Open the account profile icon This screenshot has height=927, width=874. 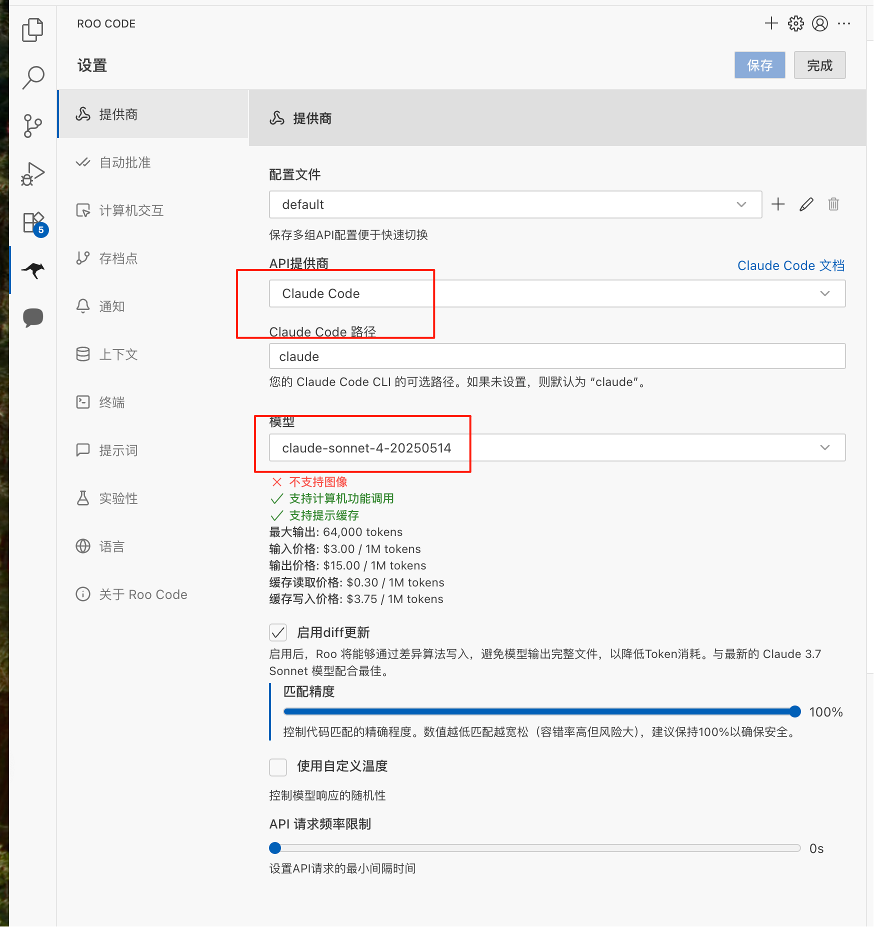coord(820,23)
